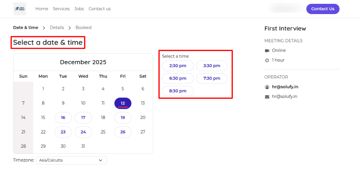This screenshot has width=361, height=170.
Task: Click the Details breadcrumb step
Action: click(x=57, y=27)
